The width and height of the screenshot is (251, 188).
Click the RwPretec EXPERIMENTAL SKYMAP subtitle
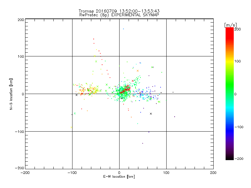tap(119, 15)
